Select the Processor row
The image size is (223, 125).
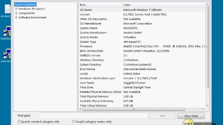point(142,46)
